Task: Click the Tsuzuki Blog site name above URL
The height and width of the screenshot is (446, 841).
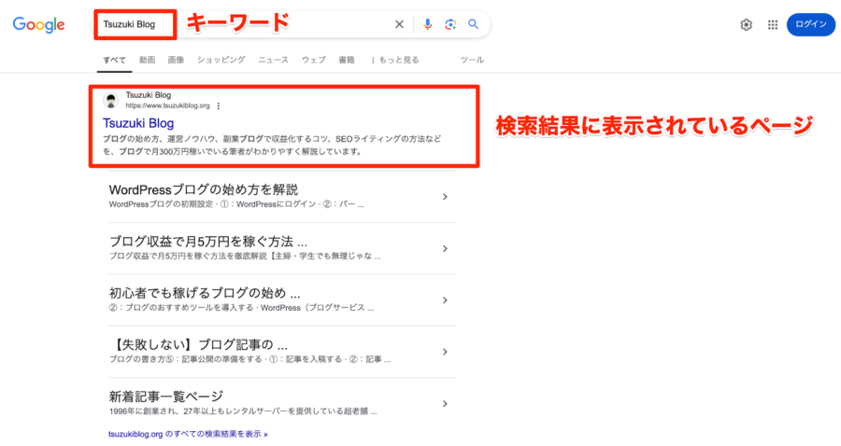Action: pos(149,95)
